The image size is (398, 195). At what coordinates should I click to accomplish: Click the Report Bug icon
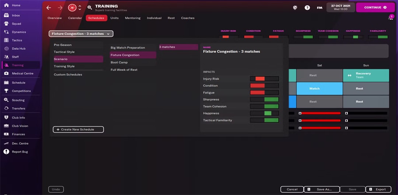click(7, 152)
